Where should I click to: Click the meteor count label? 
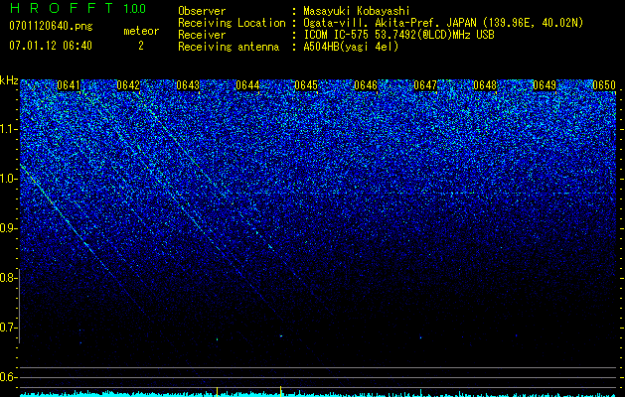pyautogui.click(x=141, y=31)
